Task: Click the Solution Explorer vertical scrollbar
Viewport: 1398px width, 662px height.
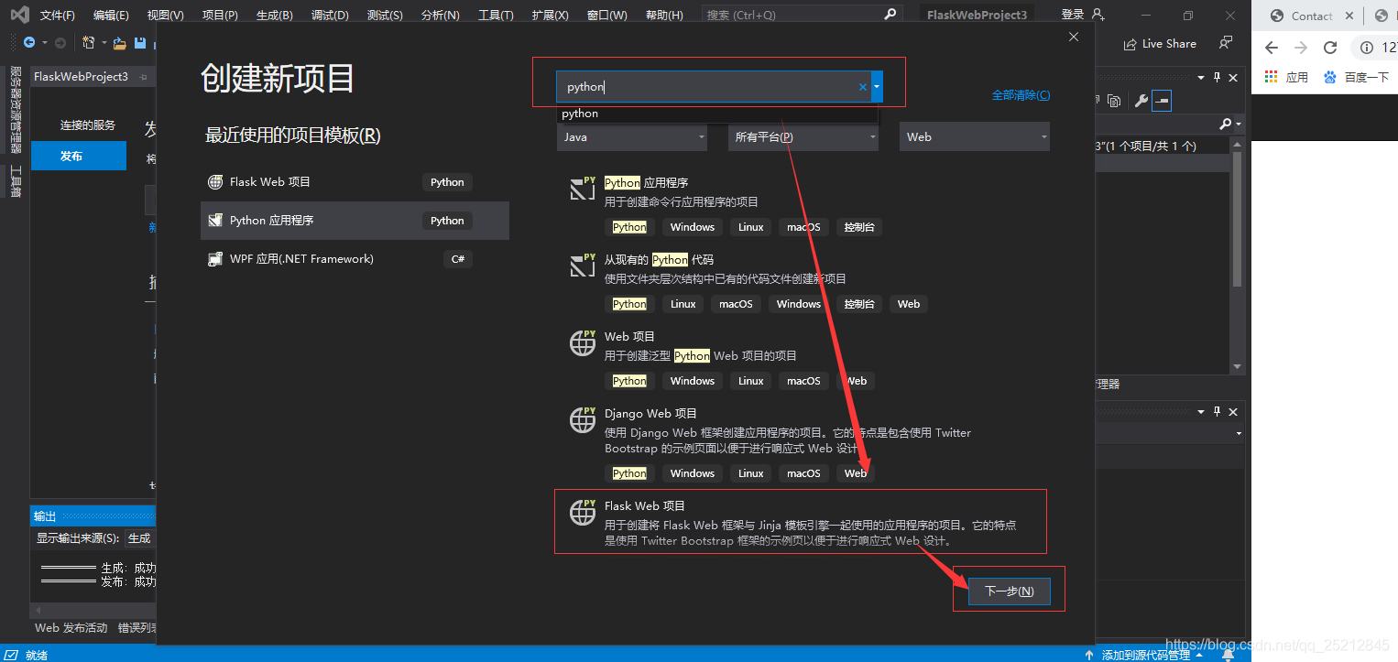Action: [1238, 220]
